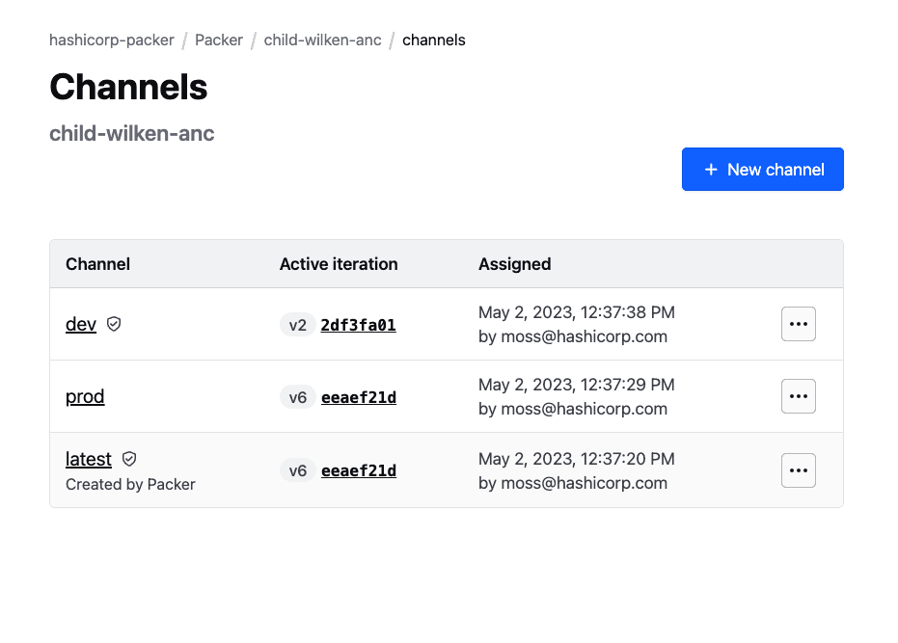Click the New channel button
This screenshot has width=898, height=643.
(x=762, y=169)
